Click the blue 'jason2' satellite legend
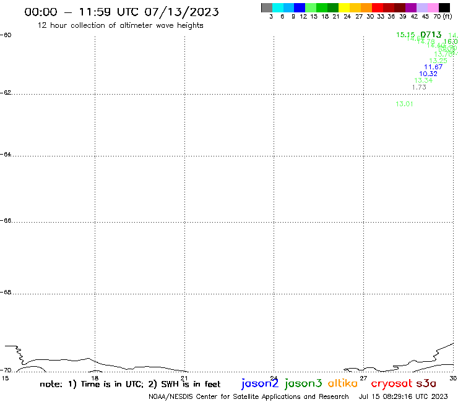This screenshot has width=458, height=402. pos(260,383)
